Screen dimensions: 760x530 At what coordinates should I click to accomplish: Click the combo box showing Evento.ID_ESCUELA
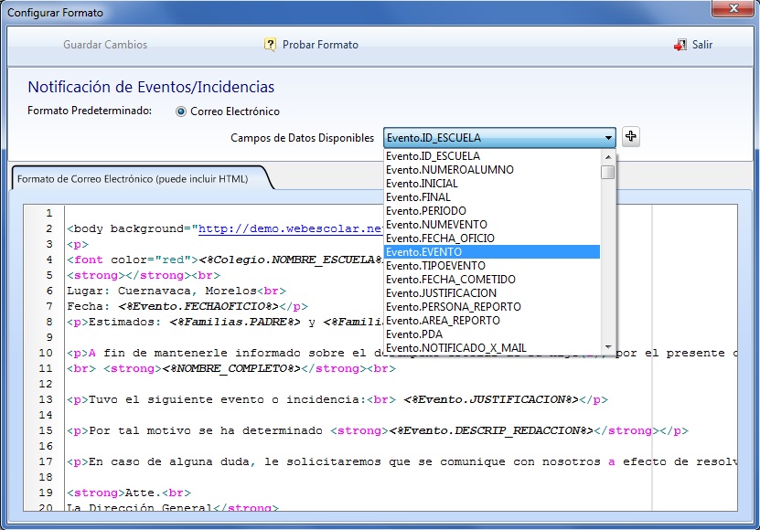click(x=499, y=138)
